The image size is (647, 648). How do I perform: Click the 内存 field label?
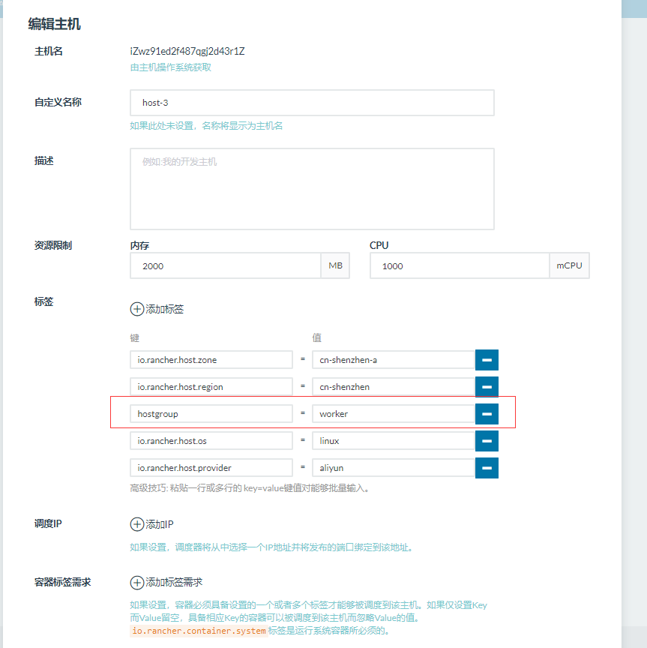click(139, 245)
